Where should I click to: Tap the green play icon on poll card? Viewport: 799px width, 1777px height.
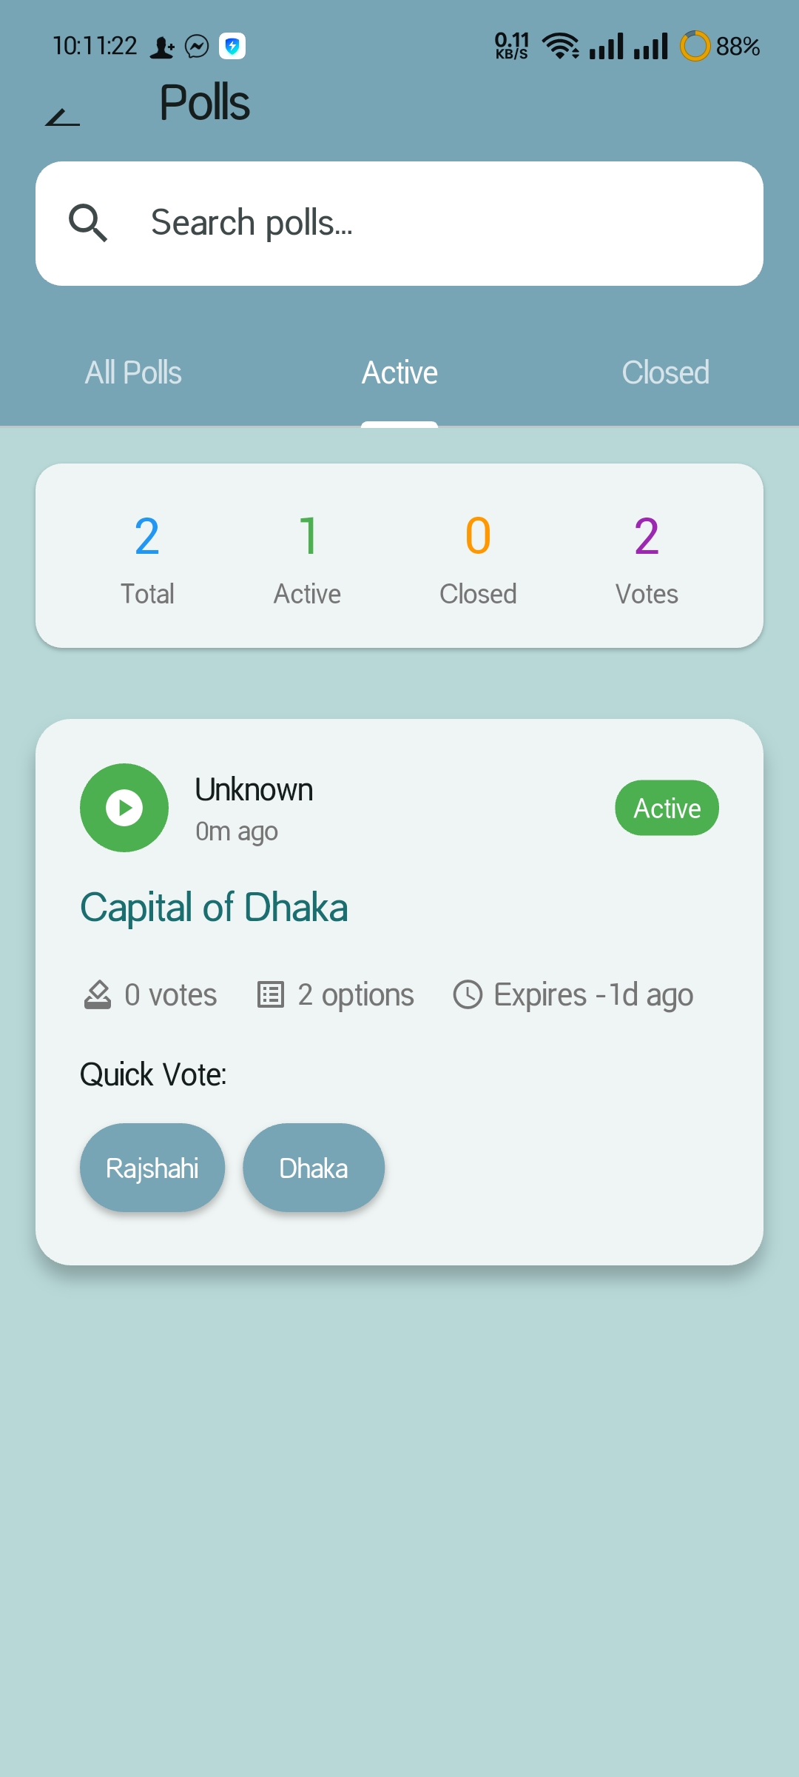tap(124, 808)
